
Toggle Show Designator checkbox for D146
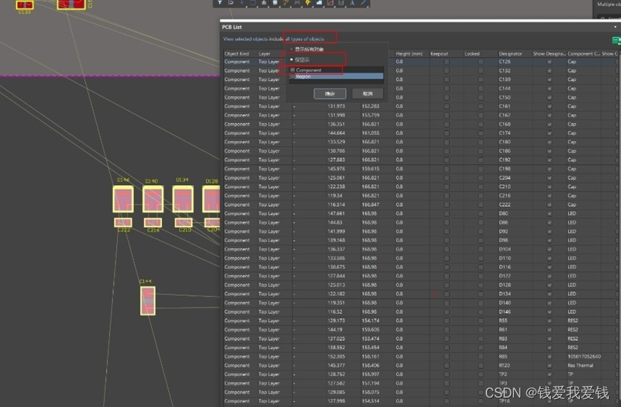coord(549,312)
